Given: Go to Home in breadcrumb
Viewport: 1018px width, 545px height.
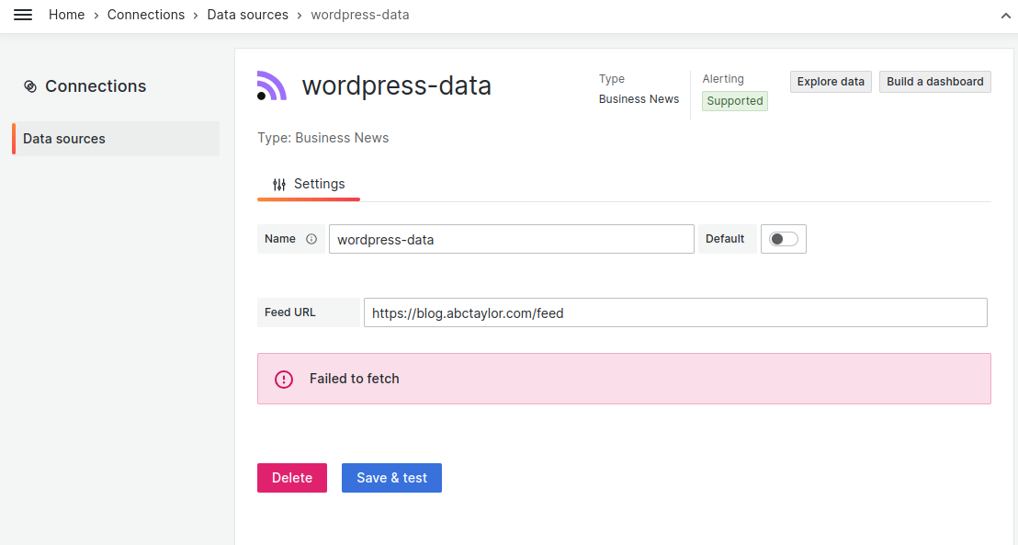Looking at the screenshot, I should 66,15.
